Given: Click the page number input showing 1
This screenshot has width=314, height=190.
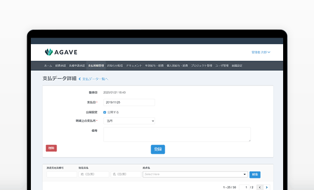Looking at the screenshot, I should (x=244, y=187).
